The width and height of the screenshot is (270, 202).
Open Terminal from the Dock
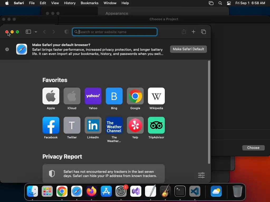point(180,191)
